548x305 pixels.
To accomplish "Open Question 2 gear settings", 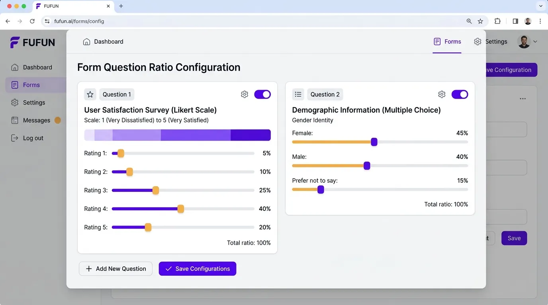I will [x=442, y=94].
